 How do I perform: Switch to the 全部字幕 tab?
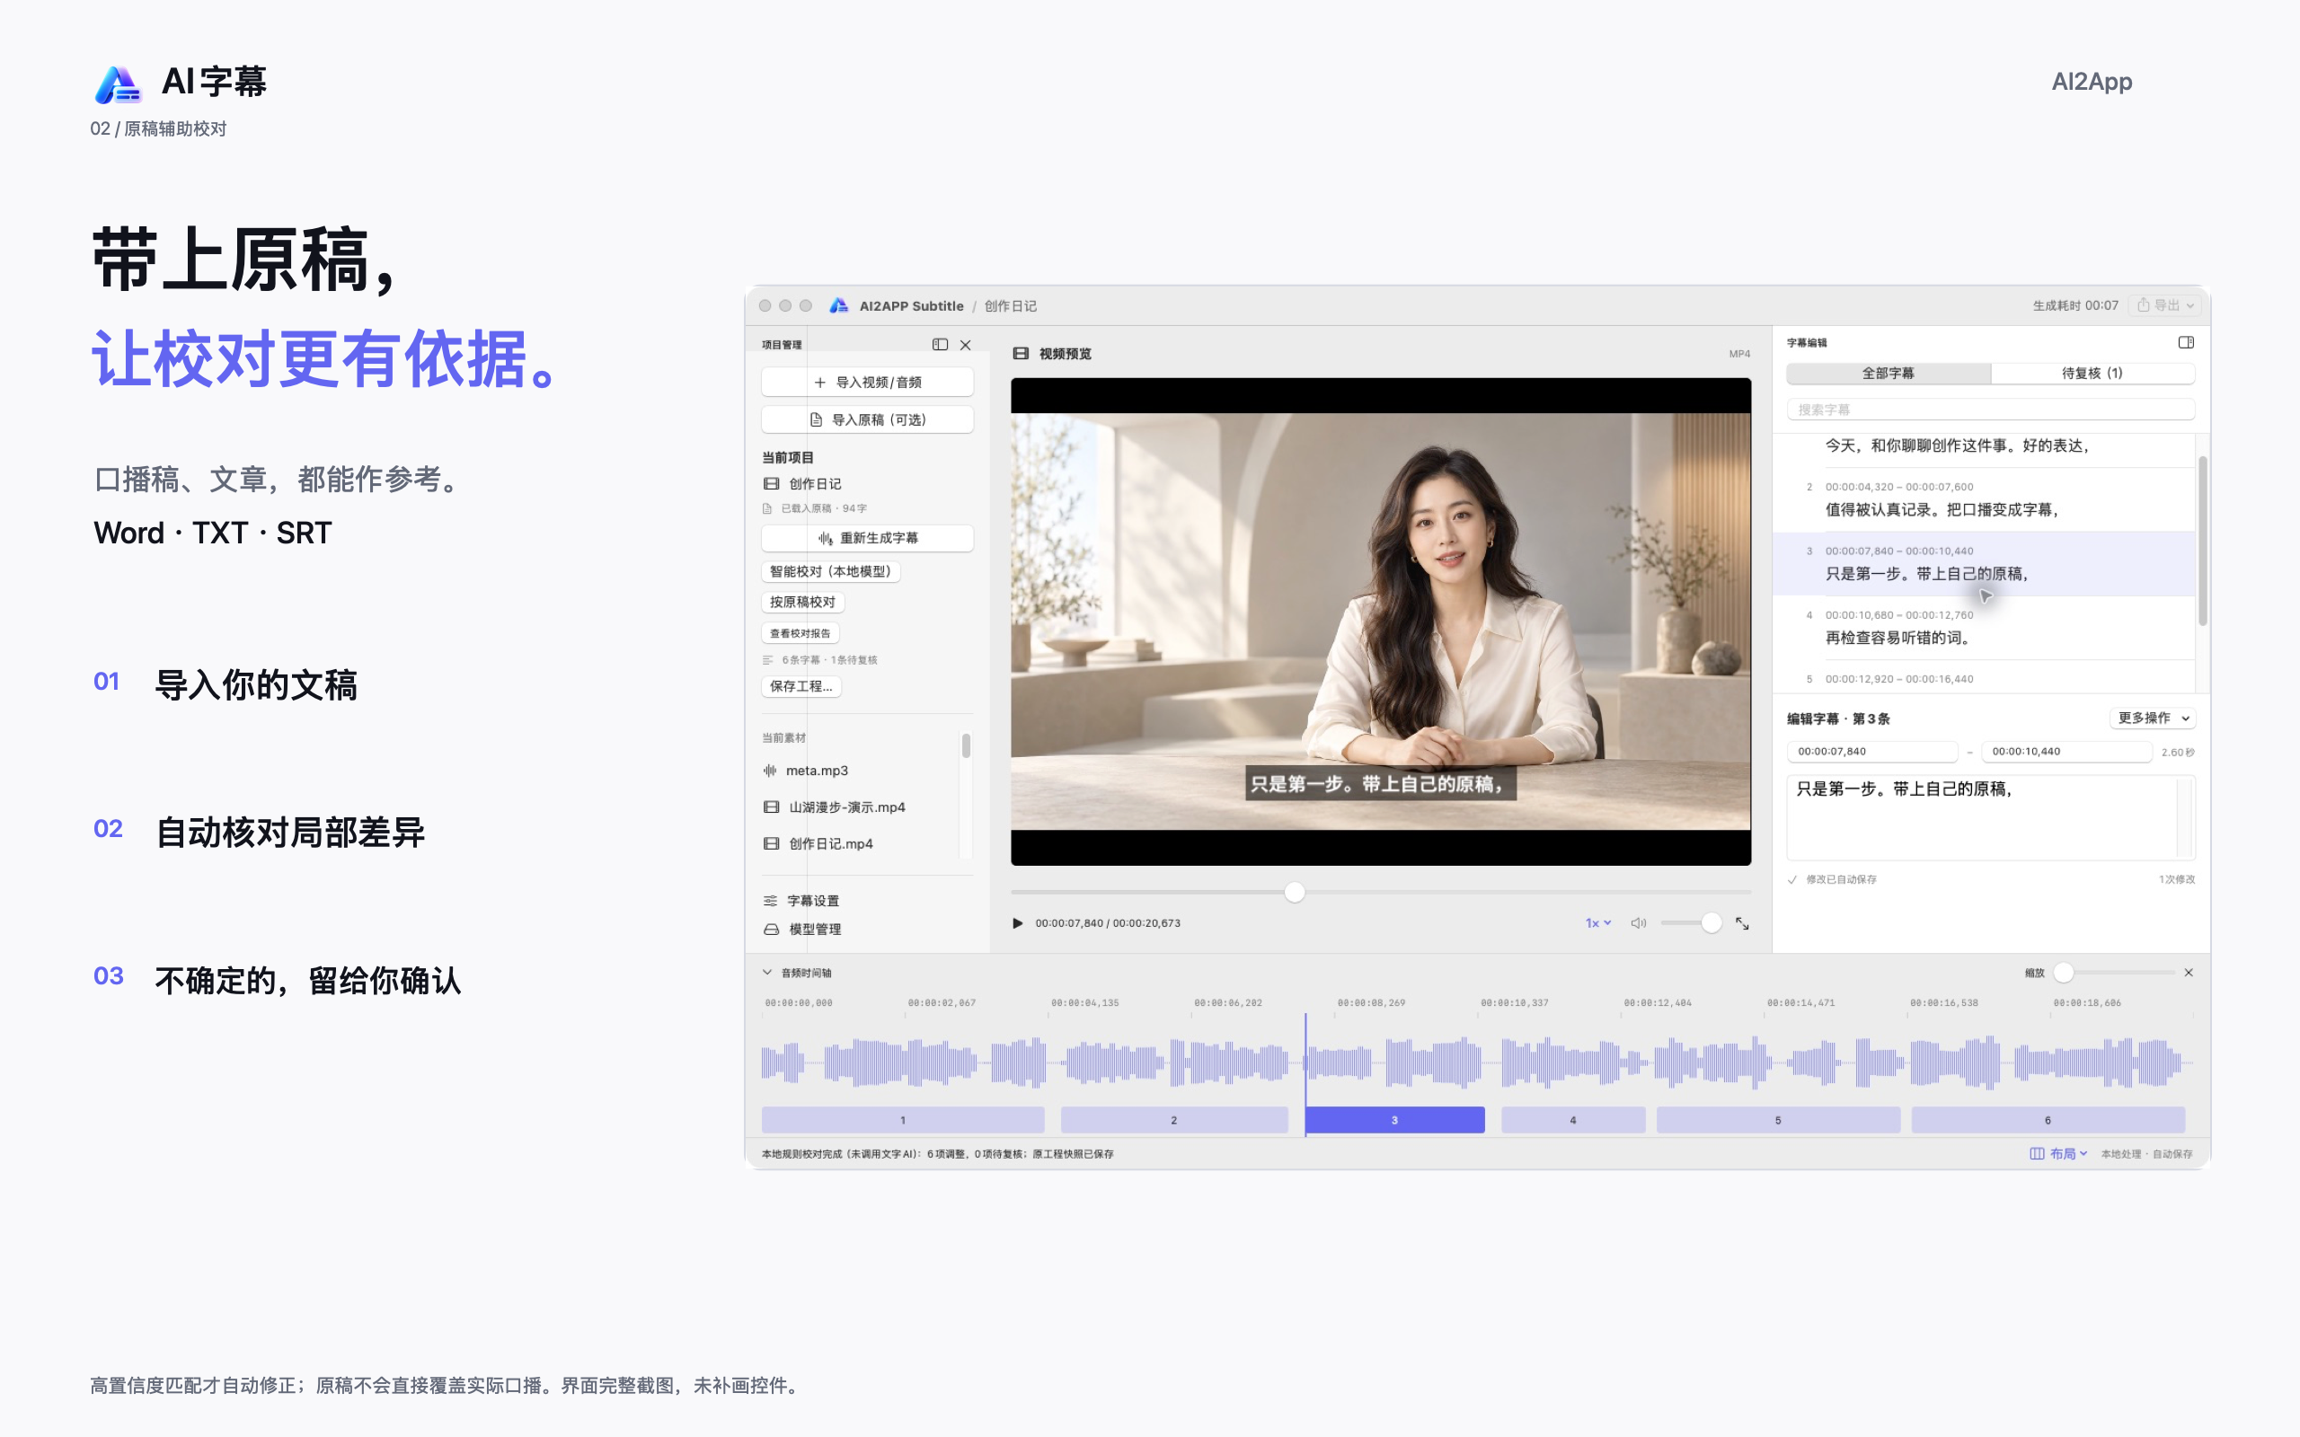click(1889, 373)
